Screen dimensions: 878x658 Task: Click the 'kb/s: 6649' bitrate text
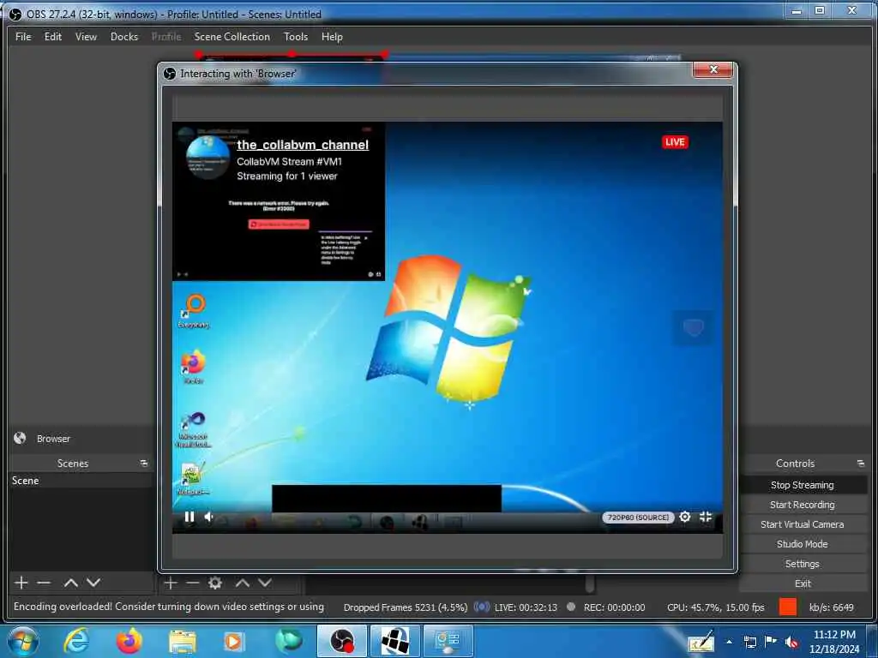click(x=832, y=607)
